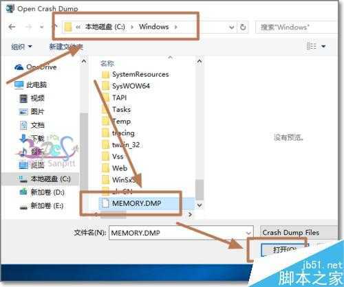Click the Vss folder icon
Viewport: 344px width, 287px height.
point(105,157)
